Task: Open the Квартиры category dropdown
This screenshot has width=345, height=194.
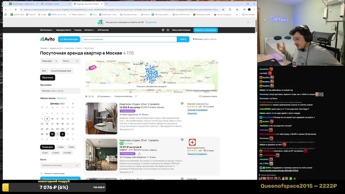Action: [x=50, y=61]
